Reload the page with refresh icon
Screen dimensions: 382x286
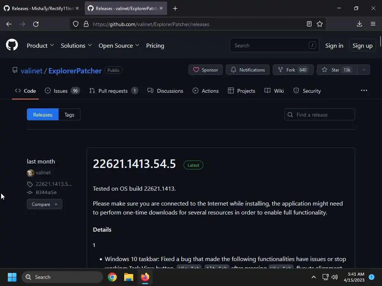point(36,24)
